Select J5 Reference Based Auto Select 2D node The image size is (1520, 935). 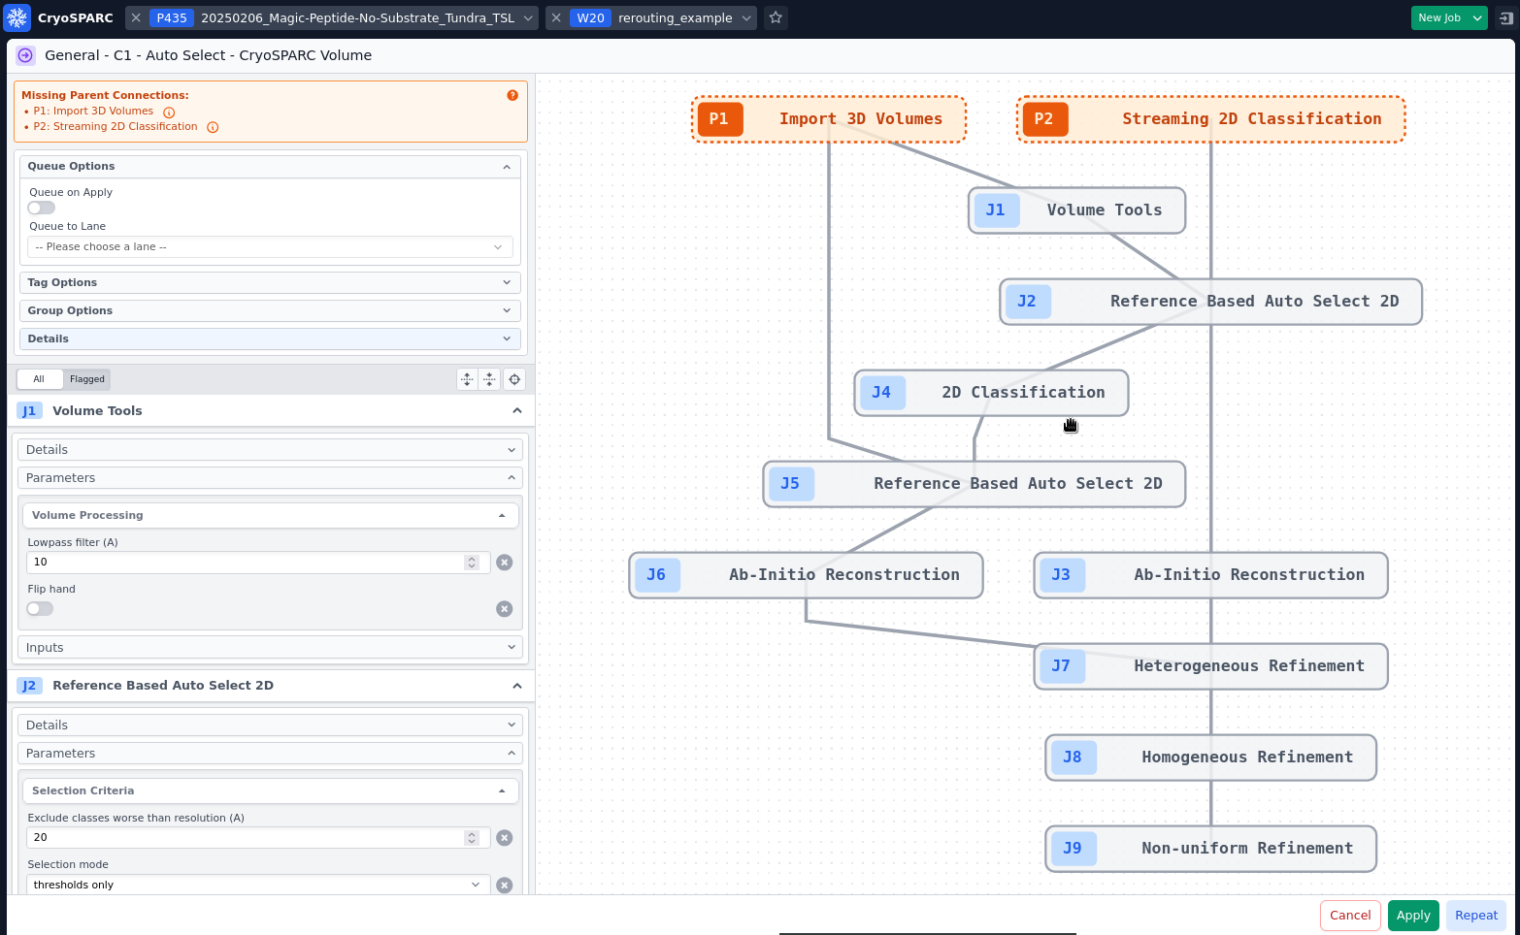point(975,484)
